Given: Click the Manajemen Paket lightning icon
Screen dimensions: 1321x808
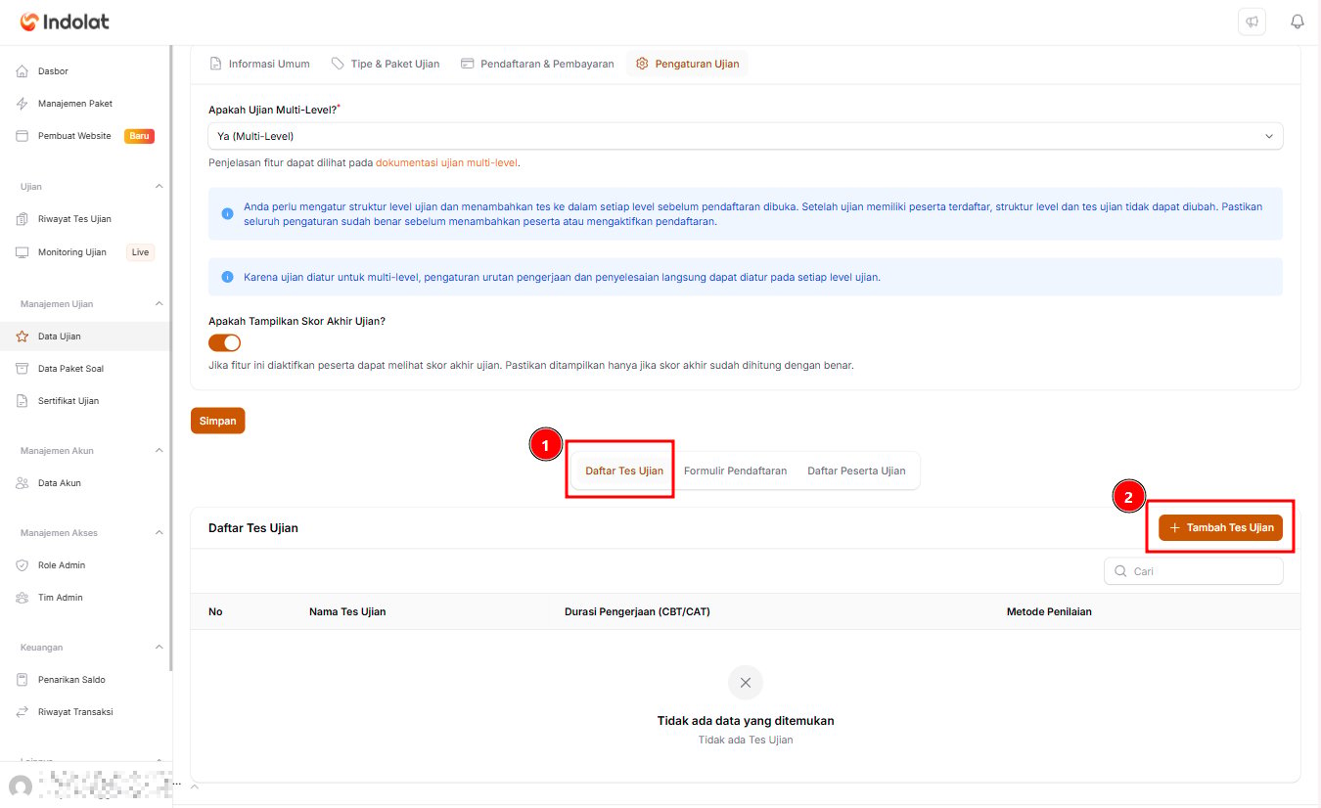Looking at the screenshot, I should pyautogui.click(x=23, y=104).
